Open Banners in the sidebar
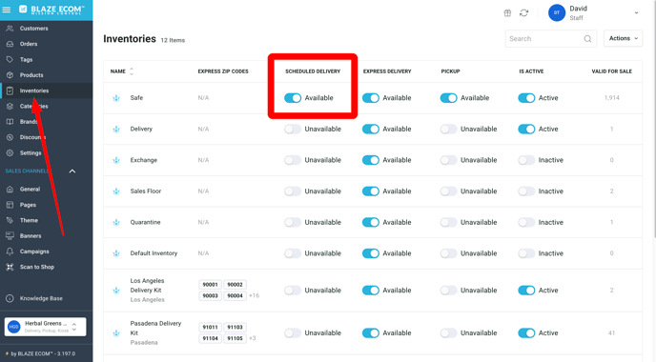The image size is (656, 362). click(31, 236)
